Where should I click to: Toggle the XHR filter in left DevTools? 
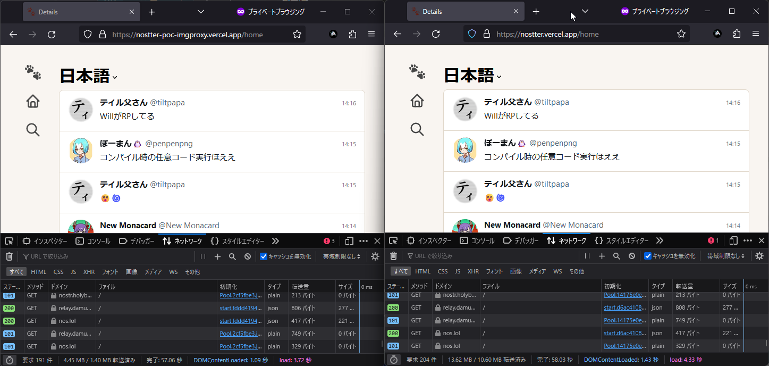89,272
